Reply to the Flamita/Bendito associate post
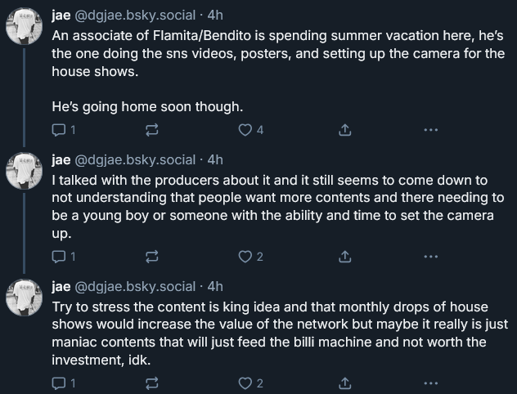517x394 pixels. pyautogui.click(x=59, y=130)
